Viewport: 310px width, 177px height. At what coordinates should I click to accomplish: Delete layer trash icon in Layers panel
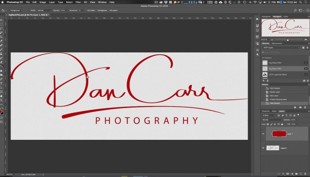coord(305,174)
